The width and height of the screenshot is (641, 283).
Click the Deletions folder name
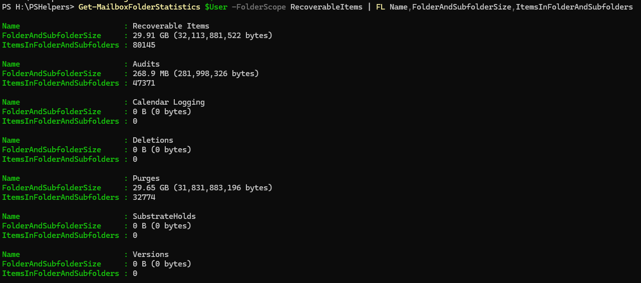pos(153,140)
